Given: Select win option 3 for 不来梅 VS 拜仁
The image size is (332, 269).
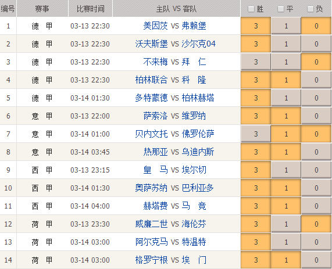Looking at the screenshot, I should click(x=256, y=62).
